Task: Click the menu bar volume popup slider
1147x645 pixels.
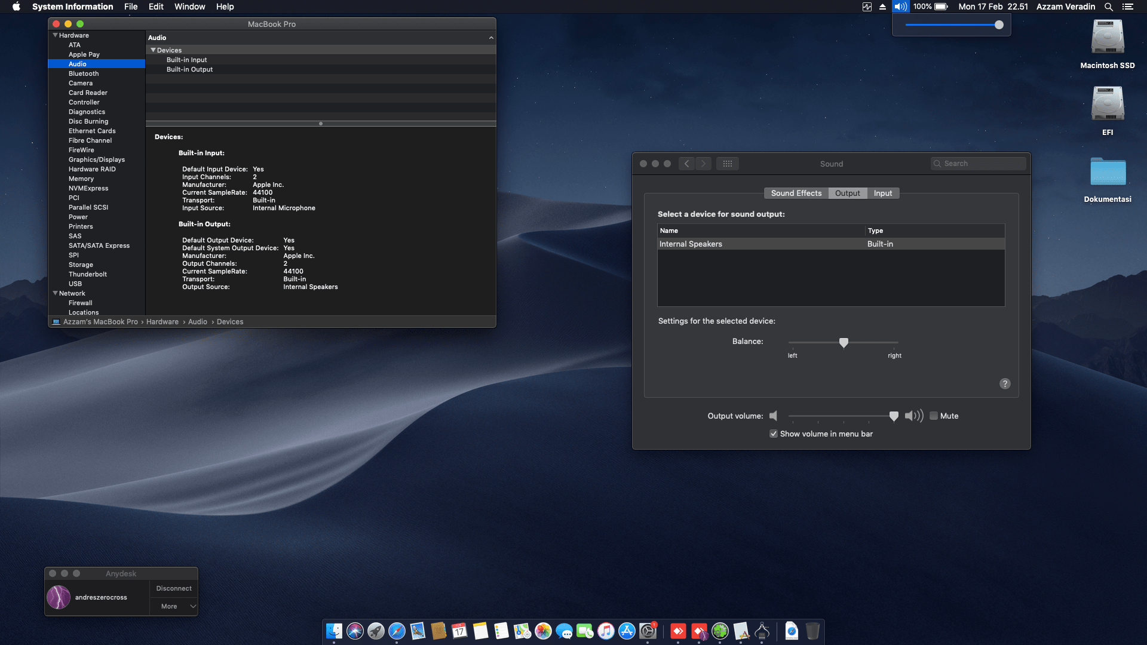Action: [x=953, y=25]
